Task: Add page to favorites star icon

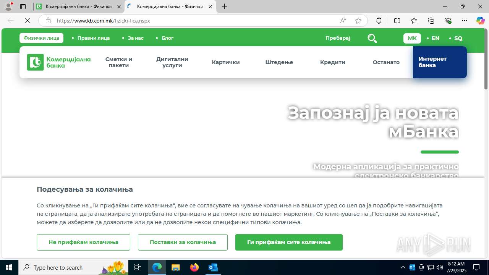Action: pos(358,21)
